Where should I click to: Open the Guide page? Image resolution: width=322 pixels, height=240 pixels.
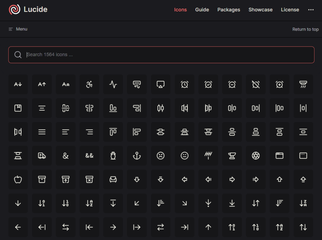[202, 10]
